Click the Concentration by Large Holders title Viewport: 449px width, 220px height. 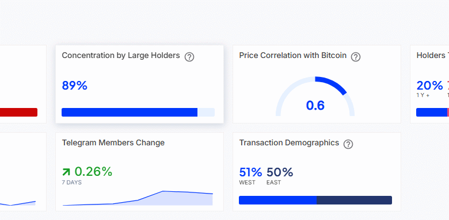coord(121,55)
